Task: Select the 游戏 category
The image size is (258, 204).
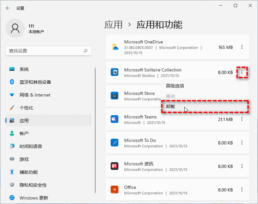Action: (x=49, y=159)
